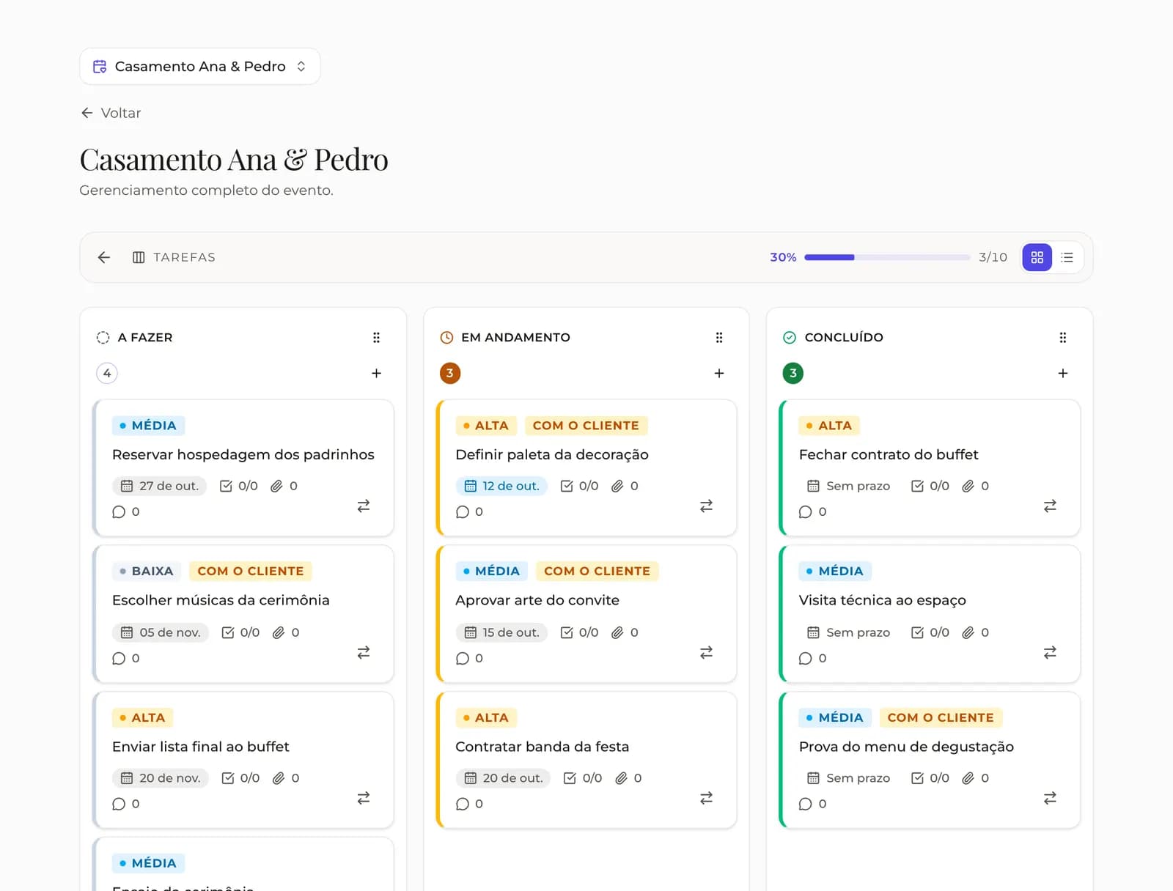Move 'Visita técnica ao espaço' using swap icon
Viewport: 1173px width, 891px height.
pyautogui.click(x=1051, y=652)
